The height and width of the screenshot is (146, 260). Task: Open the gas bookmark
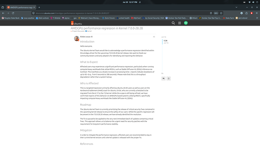tap(74, 18)
